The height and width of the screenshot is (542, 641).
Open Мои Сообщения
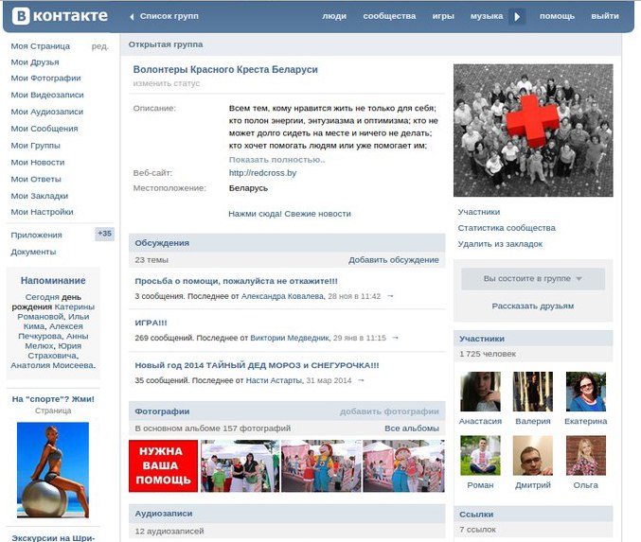[45, 129]
